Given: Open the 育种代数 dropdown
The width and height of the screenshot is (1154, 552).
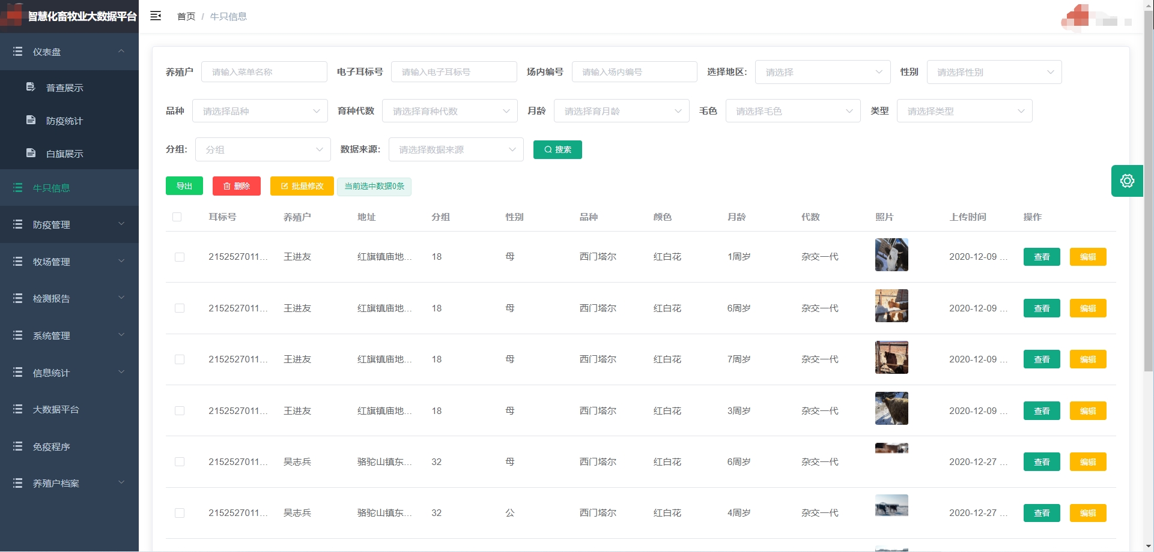Looking at the screenshot, I should [x=449, y=111].
